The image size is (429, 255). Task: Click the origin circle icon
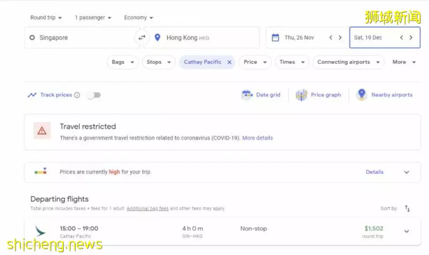(x=32, y=37)
